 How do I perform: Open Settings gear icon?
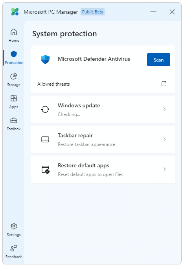14,226
